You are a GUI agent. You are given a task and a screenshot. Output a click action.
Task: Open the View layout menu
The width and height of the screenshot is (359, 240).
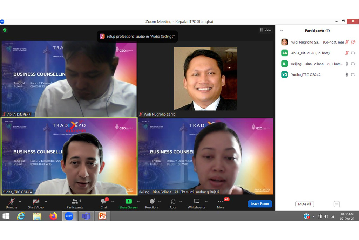click(265, 30)
